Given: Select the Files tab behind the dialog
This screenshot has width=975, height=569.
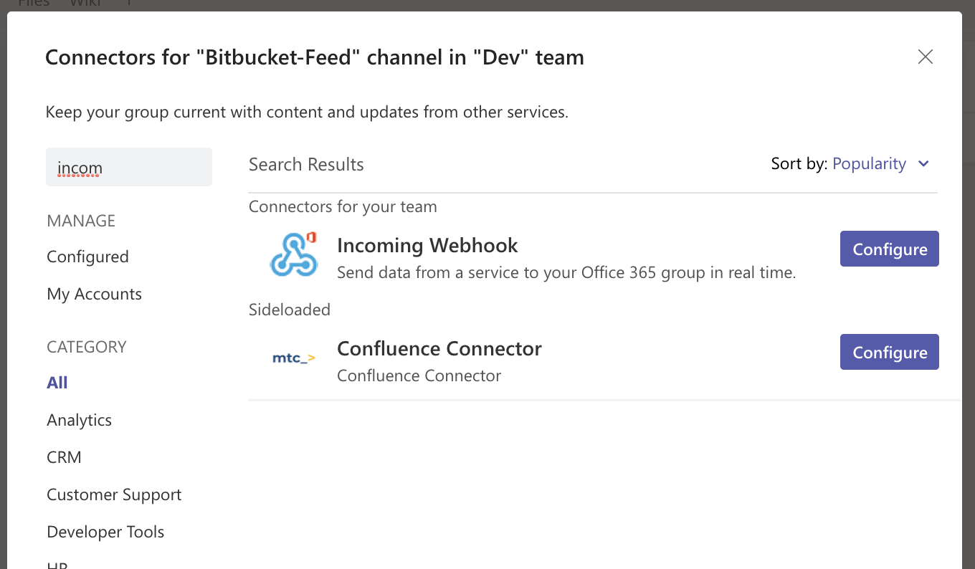Looking at the screenshot, I should 33,4.
